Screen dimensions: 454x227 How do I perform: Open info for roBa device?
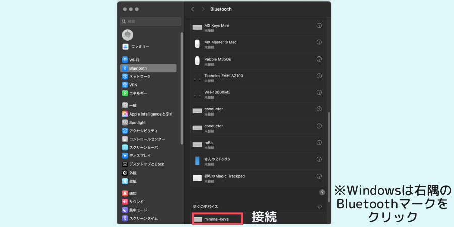(x=319, y=143)
